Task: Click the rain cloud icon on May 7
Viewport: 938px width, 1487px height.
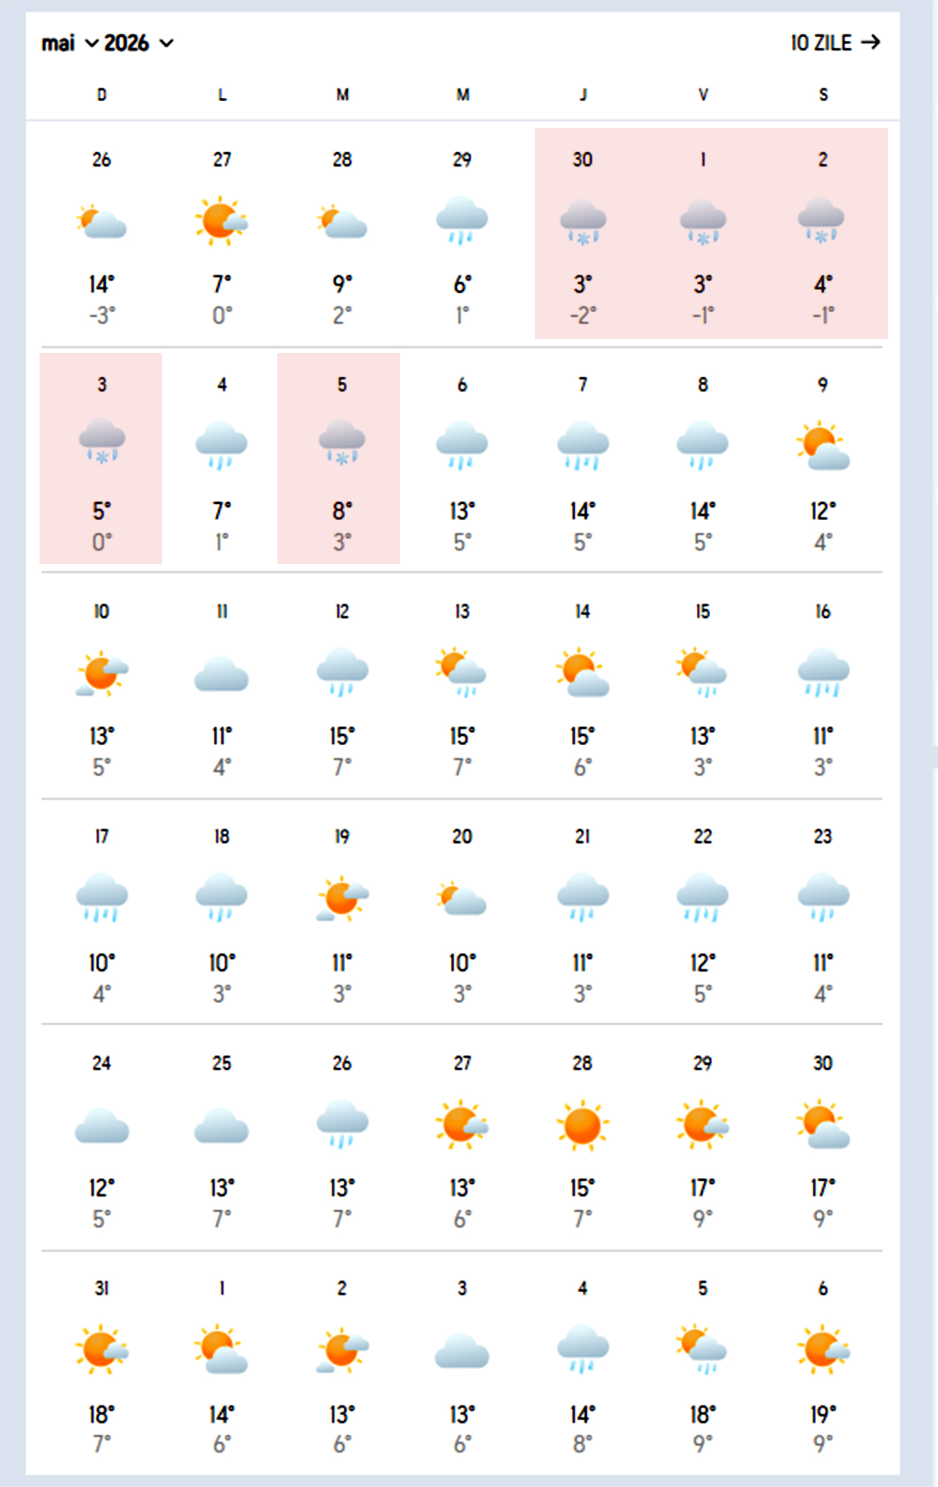Action: pos(583,445)
